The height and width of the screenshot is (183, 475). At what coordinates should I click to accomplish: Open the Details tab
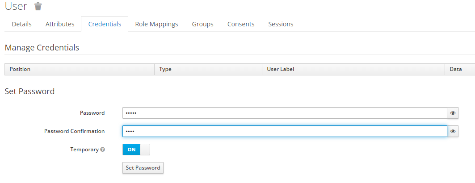point(21,24)
